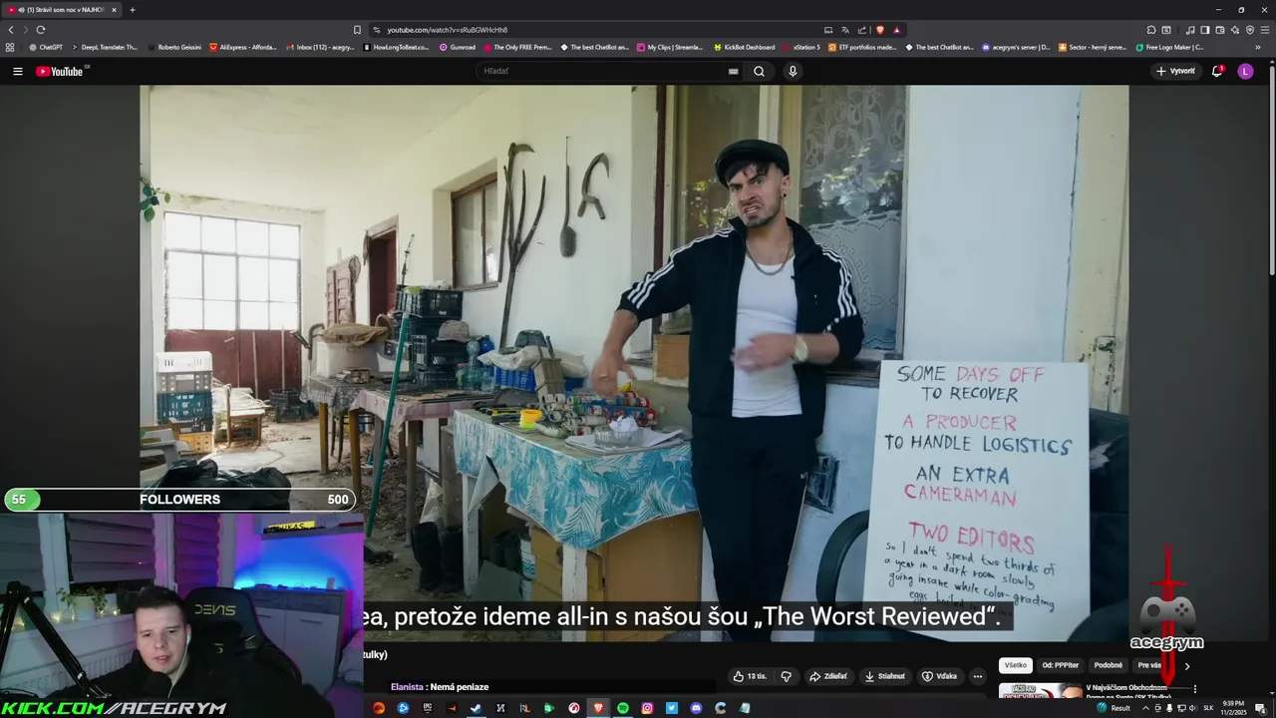
Task: Open Instagram from the taskbar
Action: pyautogui.click(x=647, y=708)
